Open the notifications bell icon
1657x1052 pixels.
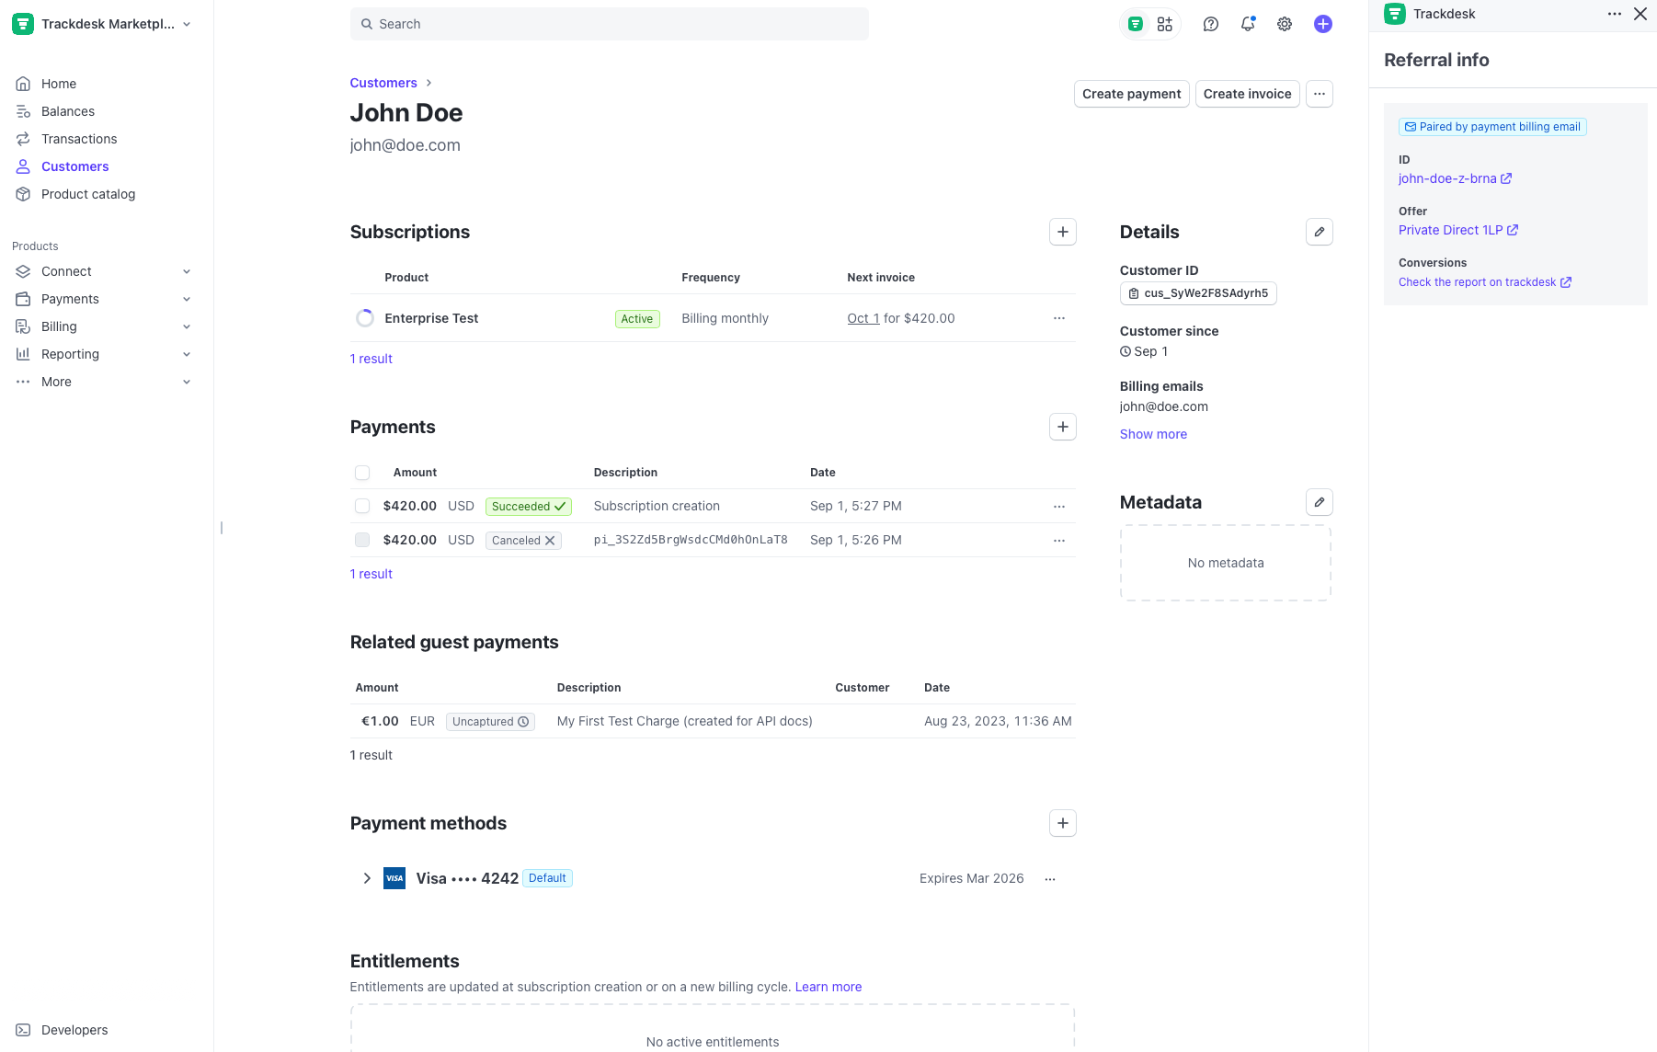click(1248, 24)
